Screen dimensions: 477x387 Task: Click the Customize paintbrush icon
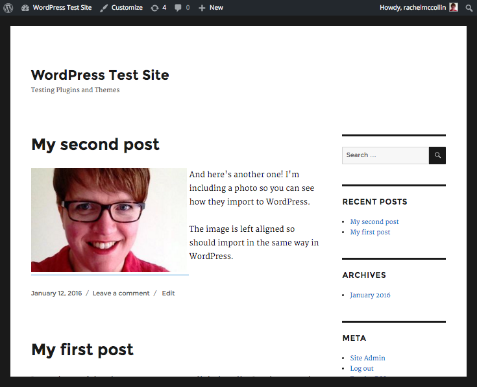[104, 8]
